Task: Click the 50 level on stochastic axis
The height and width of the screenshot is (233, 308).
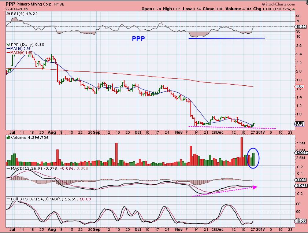Action: [x=298, y=212]
